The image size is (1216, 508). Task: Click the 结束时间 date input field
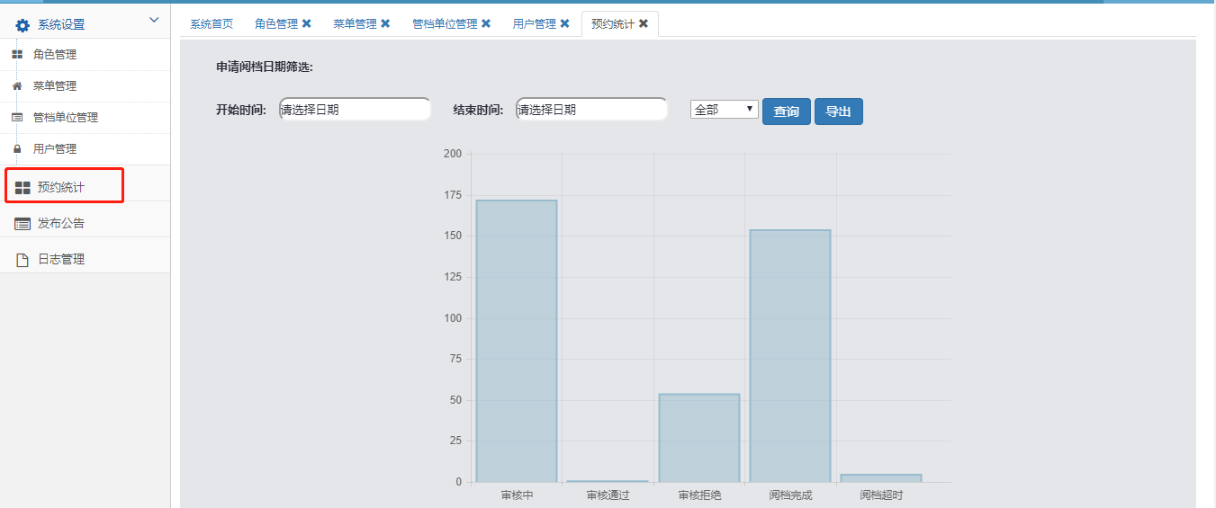(591, 110)
